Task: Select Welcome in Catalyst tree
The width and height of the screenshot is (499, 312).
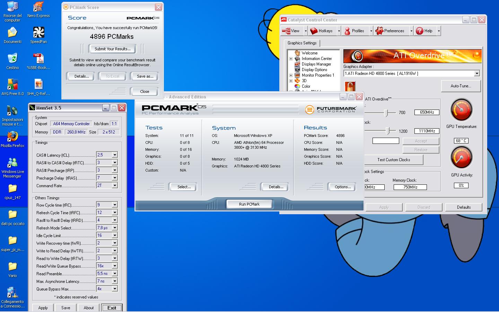Action: click(309, 53)
